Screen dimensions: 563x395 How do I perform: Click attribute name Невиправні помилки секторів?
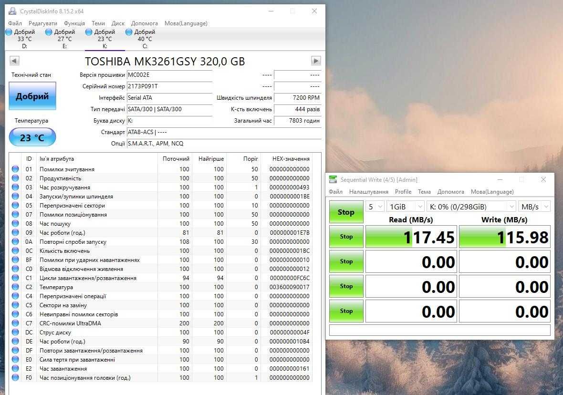[79, 314]
